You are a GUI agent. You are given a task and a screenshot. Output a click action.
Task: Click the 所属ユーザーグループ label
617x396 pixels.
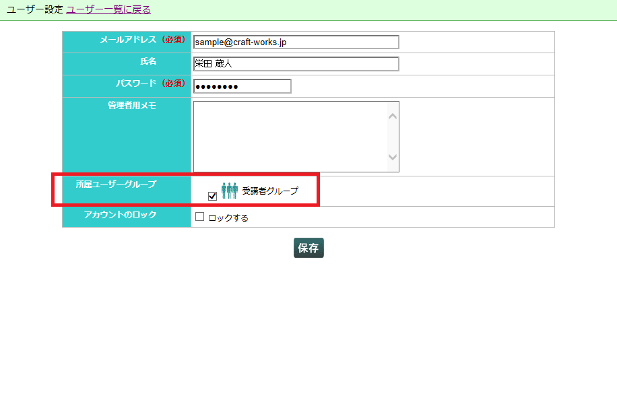coord(116,184)
